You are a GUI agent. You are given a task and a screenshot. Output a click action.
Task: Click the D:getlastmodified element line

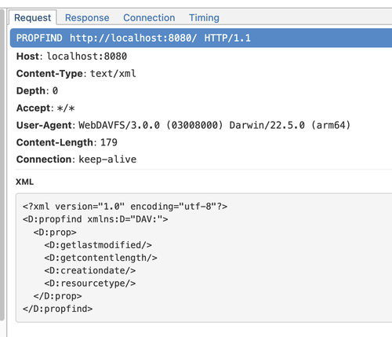pos(98,245)
